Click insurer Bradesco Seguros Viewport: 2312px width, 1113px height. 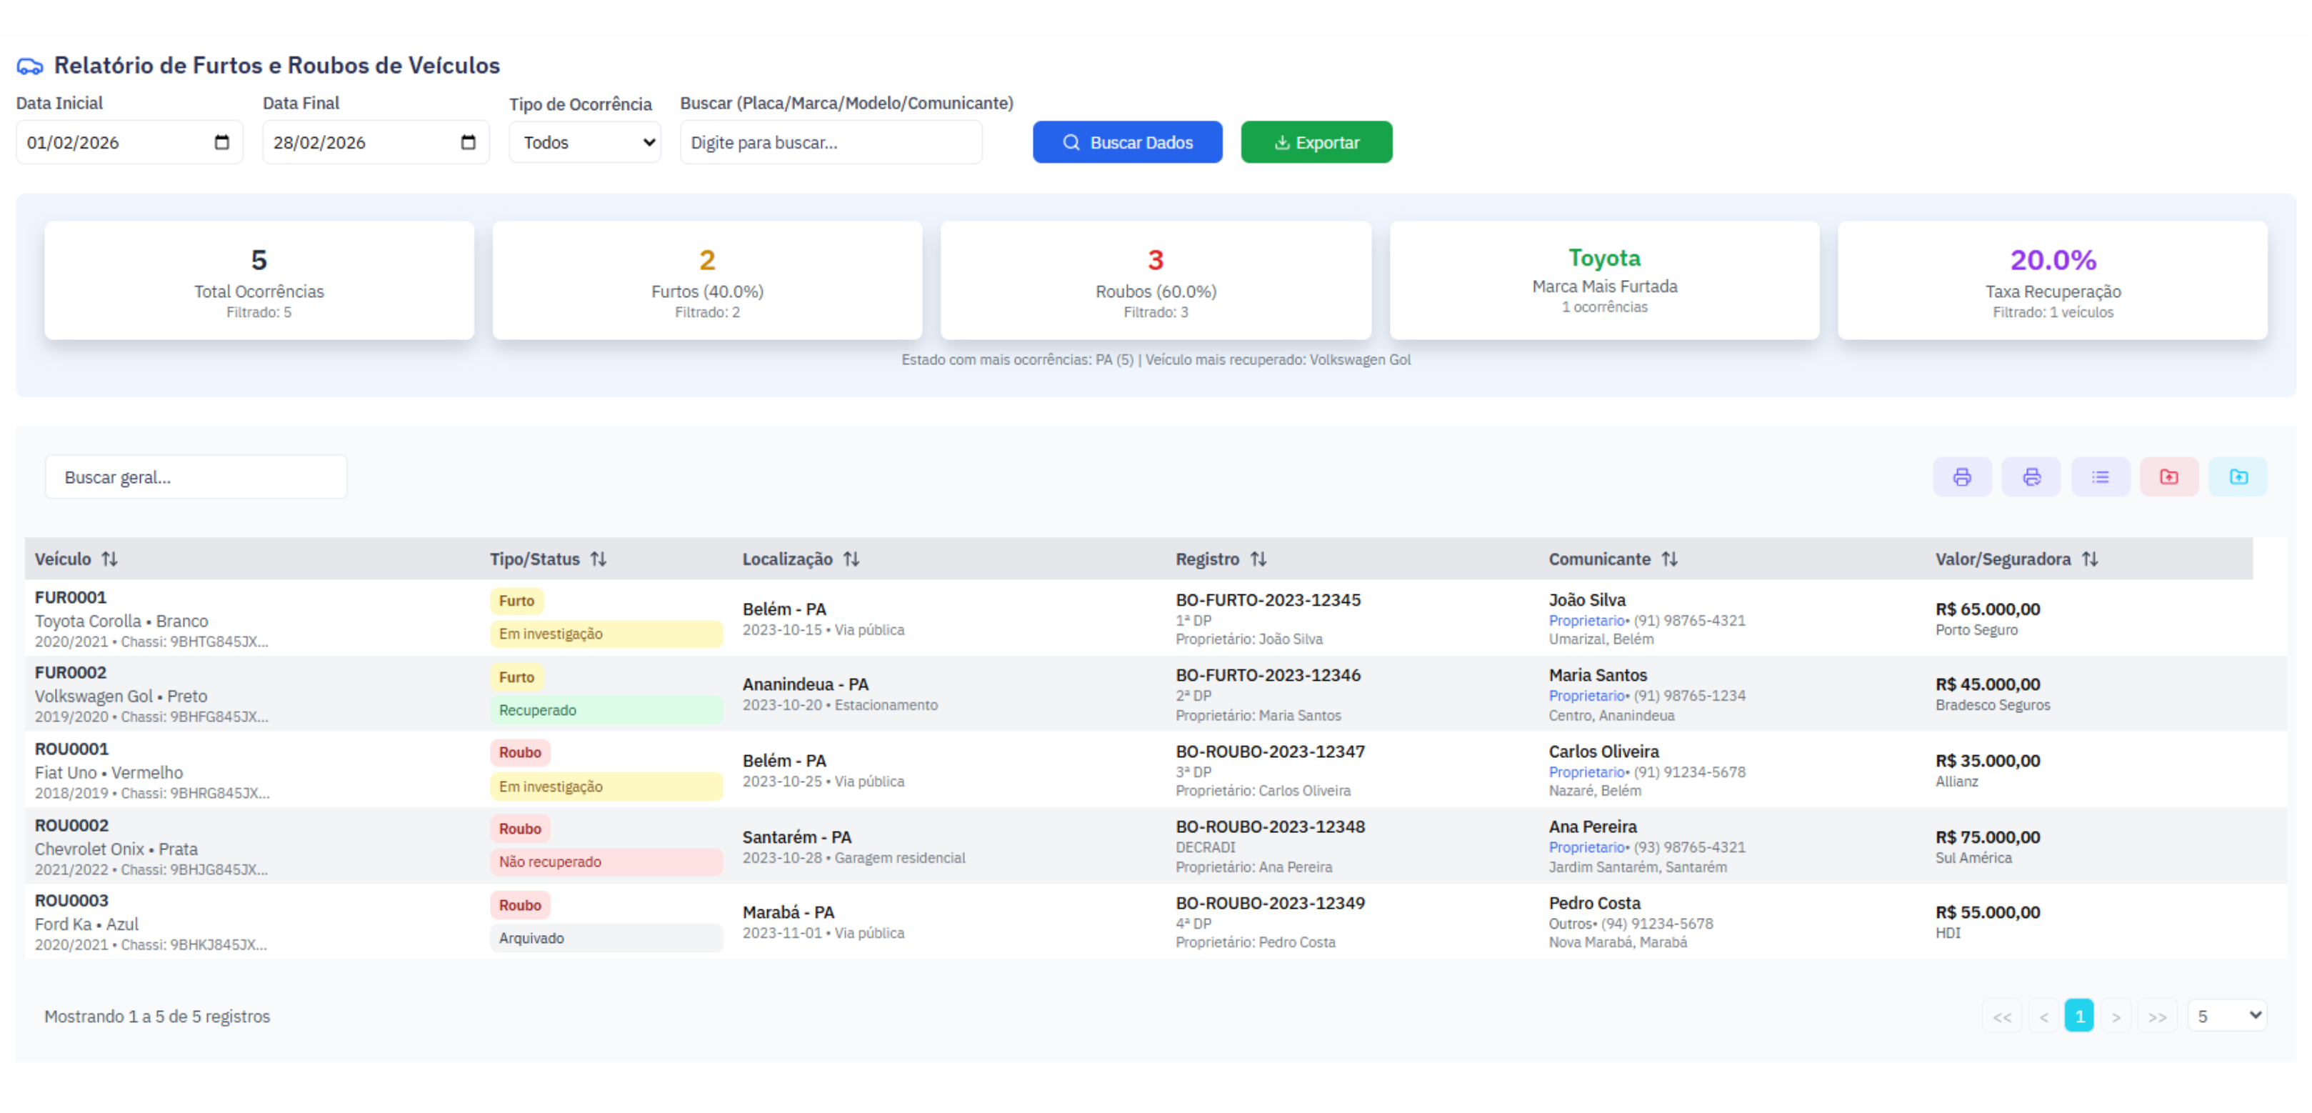click(x=1993, y=706)
